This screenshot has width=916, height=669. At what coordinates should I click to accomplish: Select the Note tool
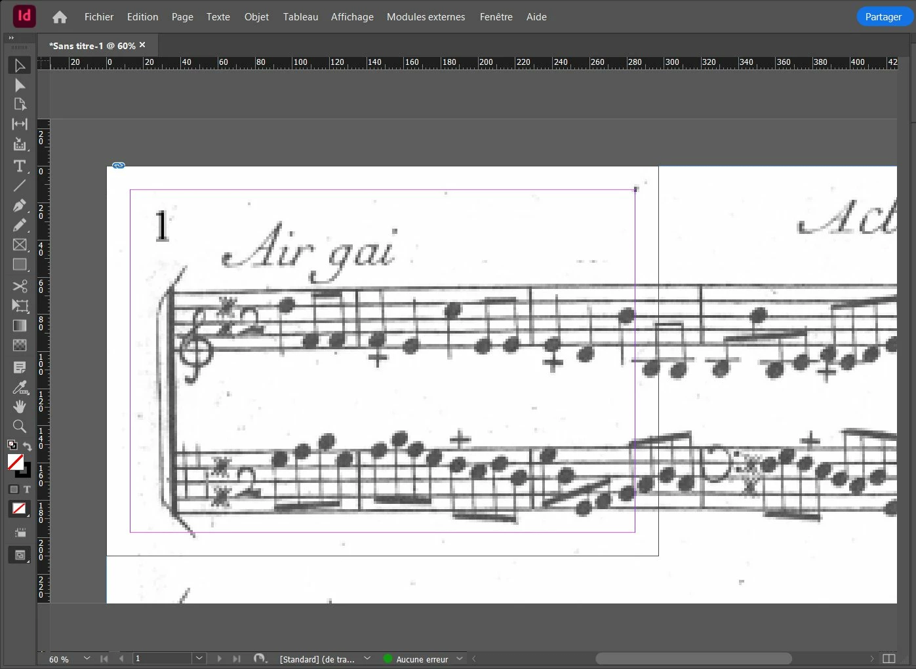click(20, 368)
